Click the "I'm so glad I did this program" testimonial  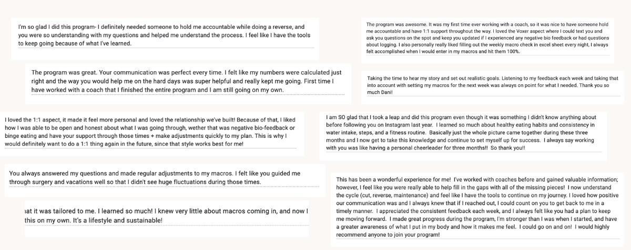pos(163,35)
